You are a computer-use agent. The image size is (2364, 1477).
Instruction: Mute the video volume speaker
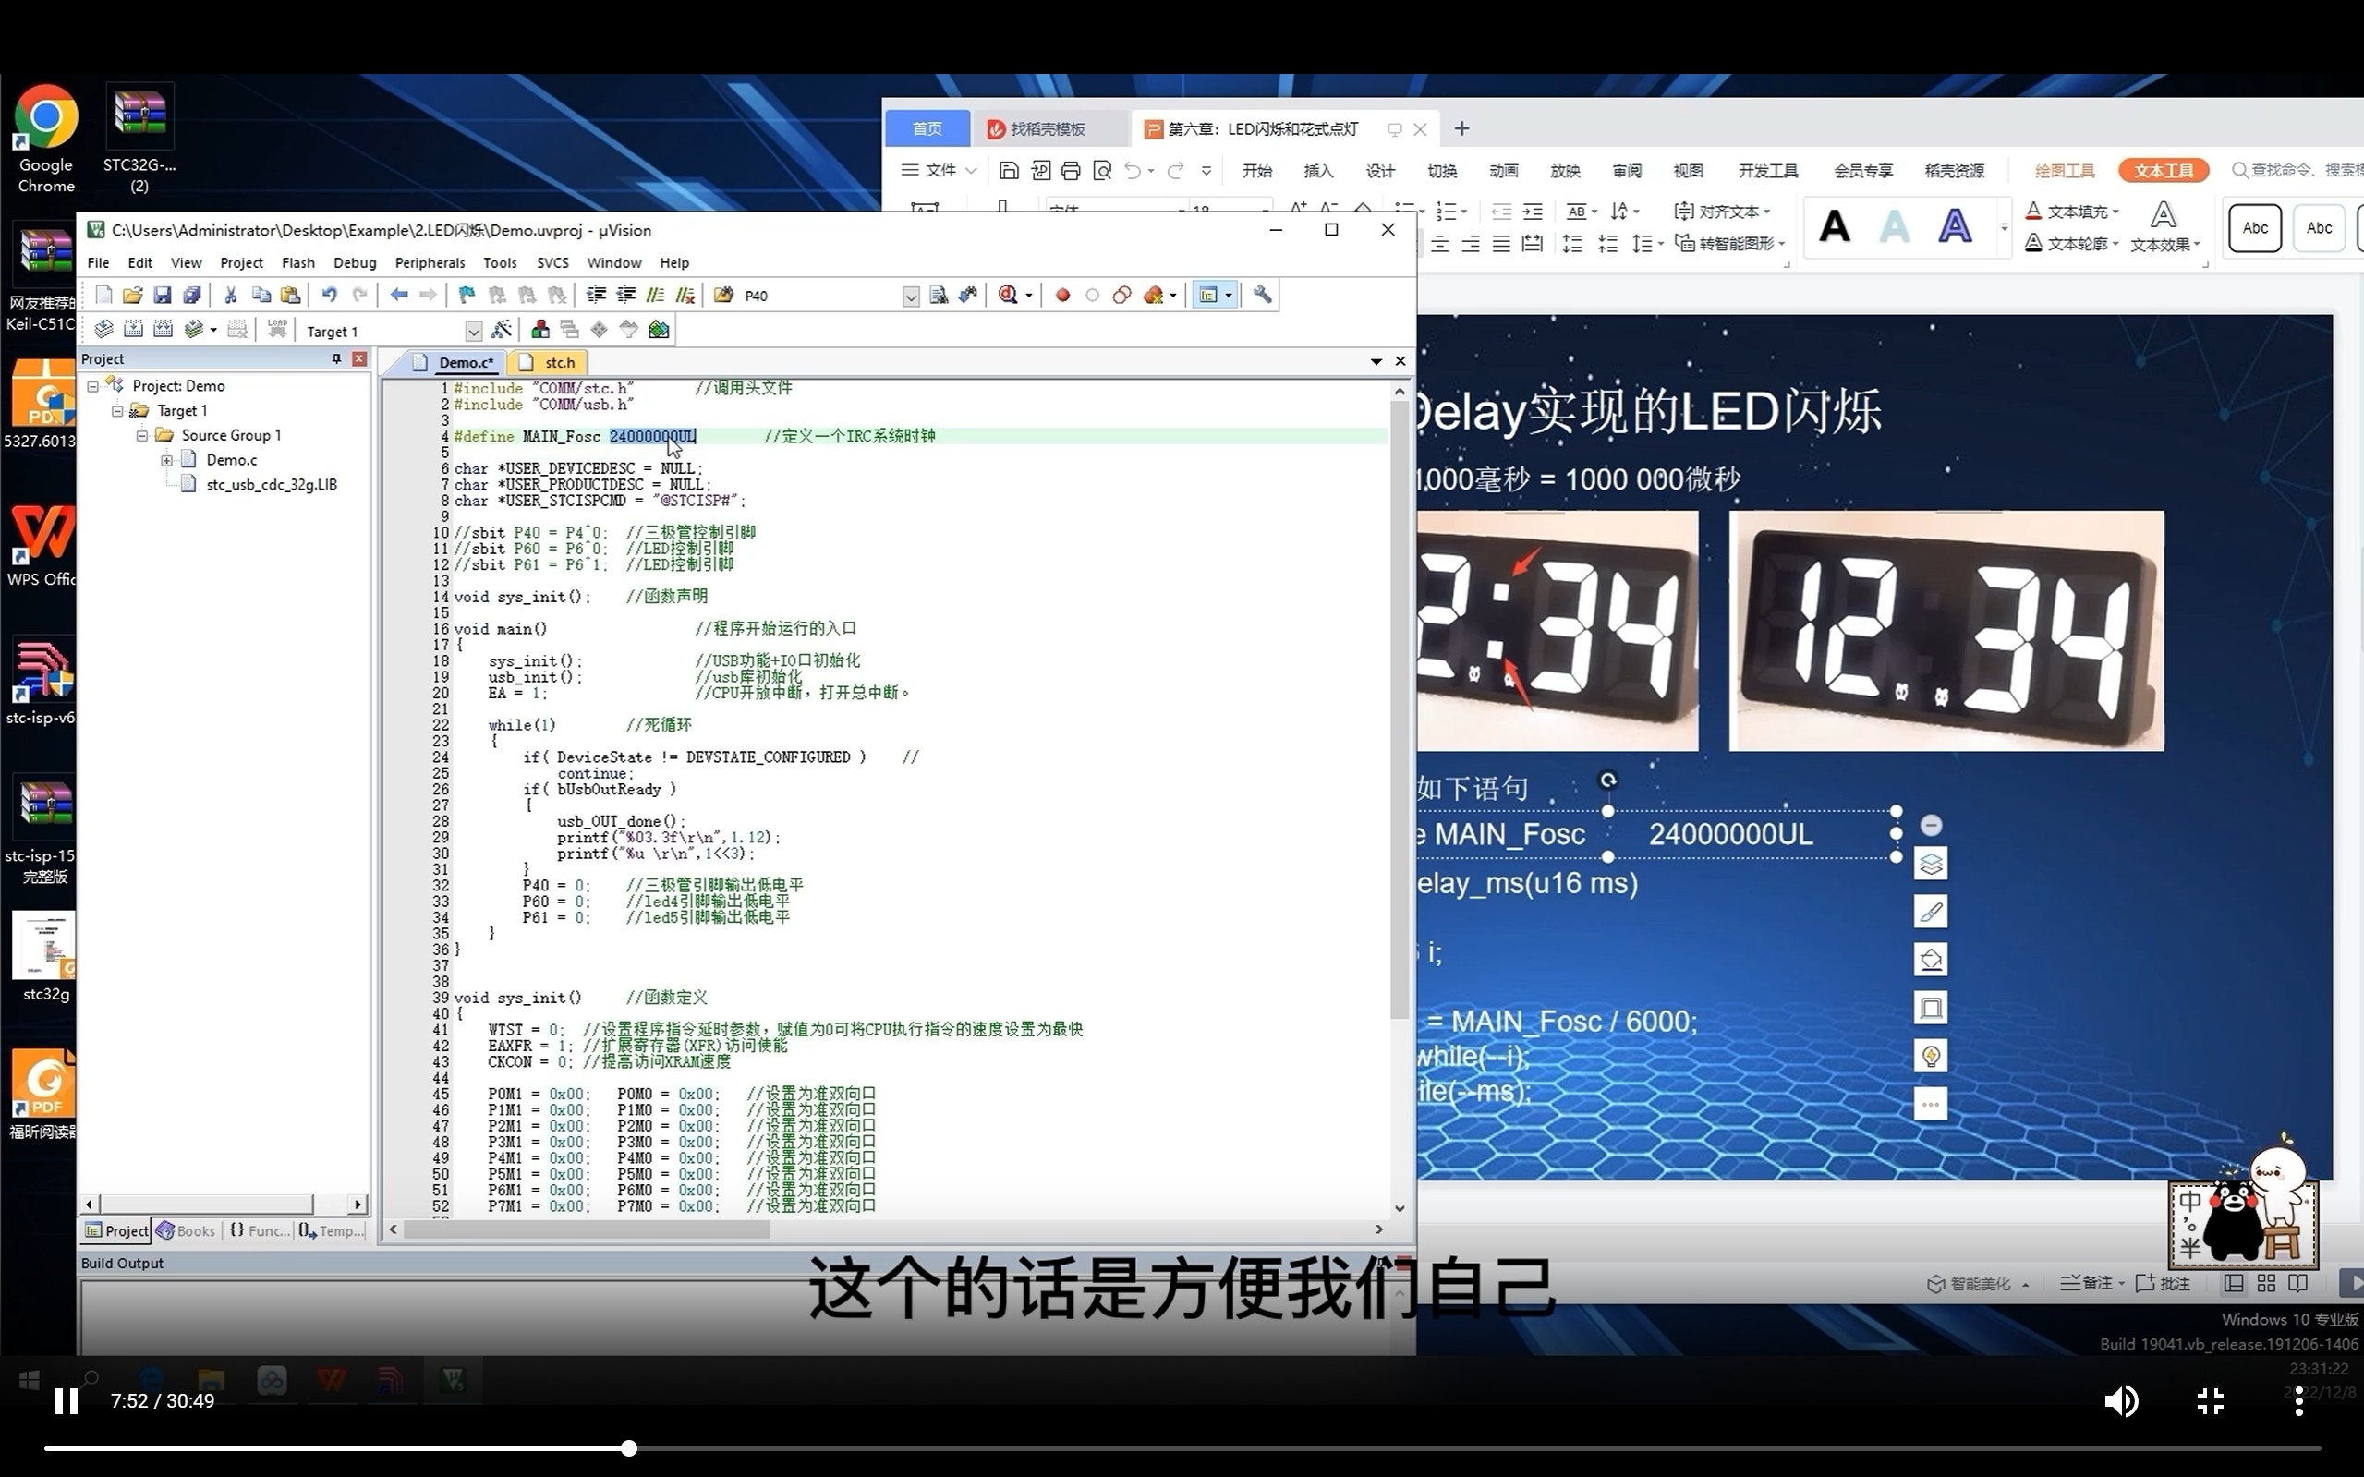(x=2121, y=1401)
